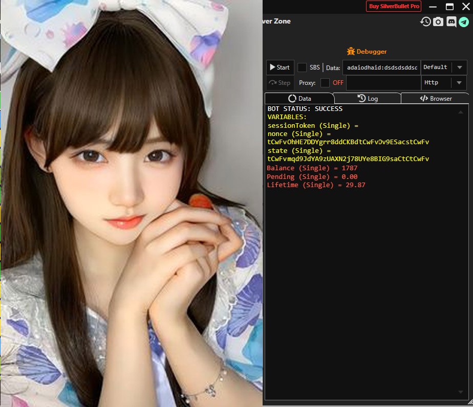This screenshot has height=407, width=473.
Task: Click the camera screenshot icon
Action: (x=438, y=21)
